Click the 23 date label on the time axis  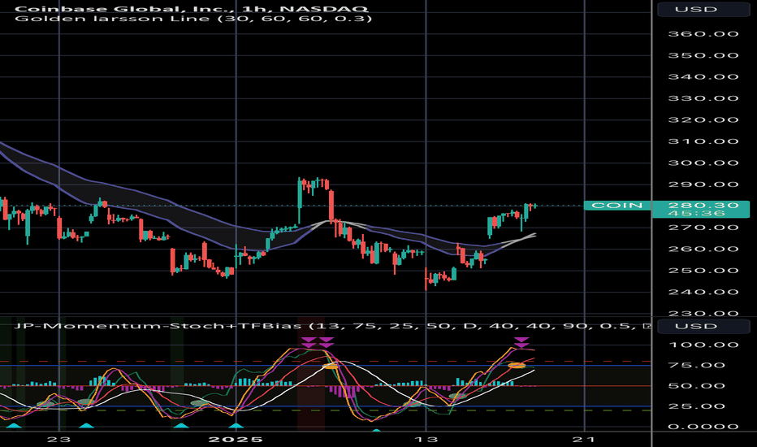[x=59, y=439]
